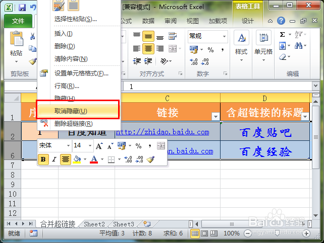Viewport: 324px width, 243px height.
Task: Open Excel Help question mark
Action: pyautogui.click(x=281, y=21)
